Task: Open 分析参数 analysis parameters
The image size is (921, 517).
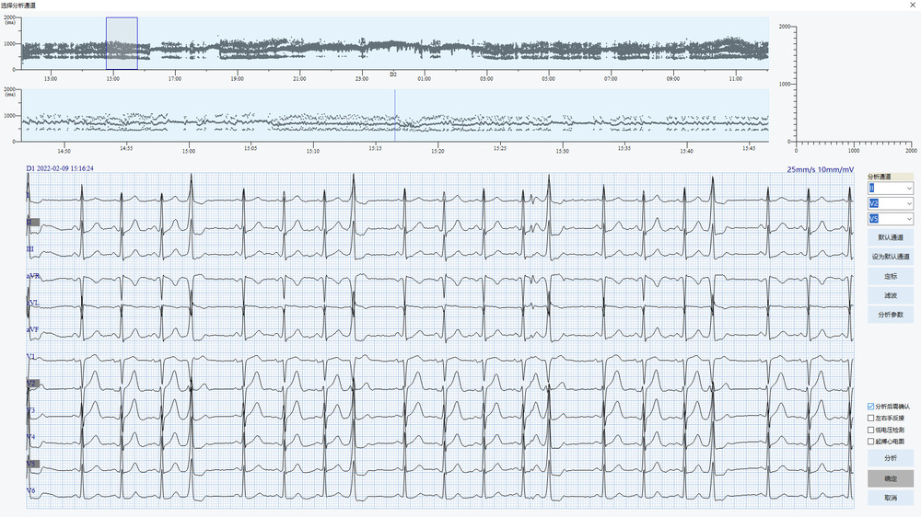Action: pyautogui.click(x=891, y=315)
